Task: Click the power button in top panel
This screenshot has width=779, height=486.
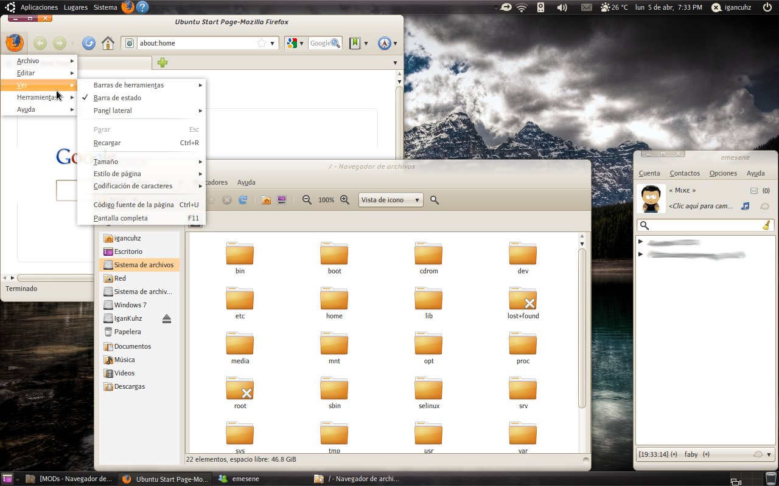Action: pyautogui.click(x=766, y=7)
